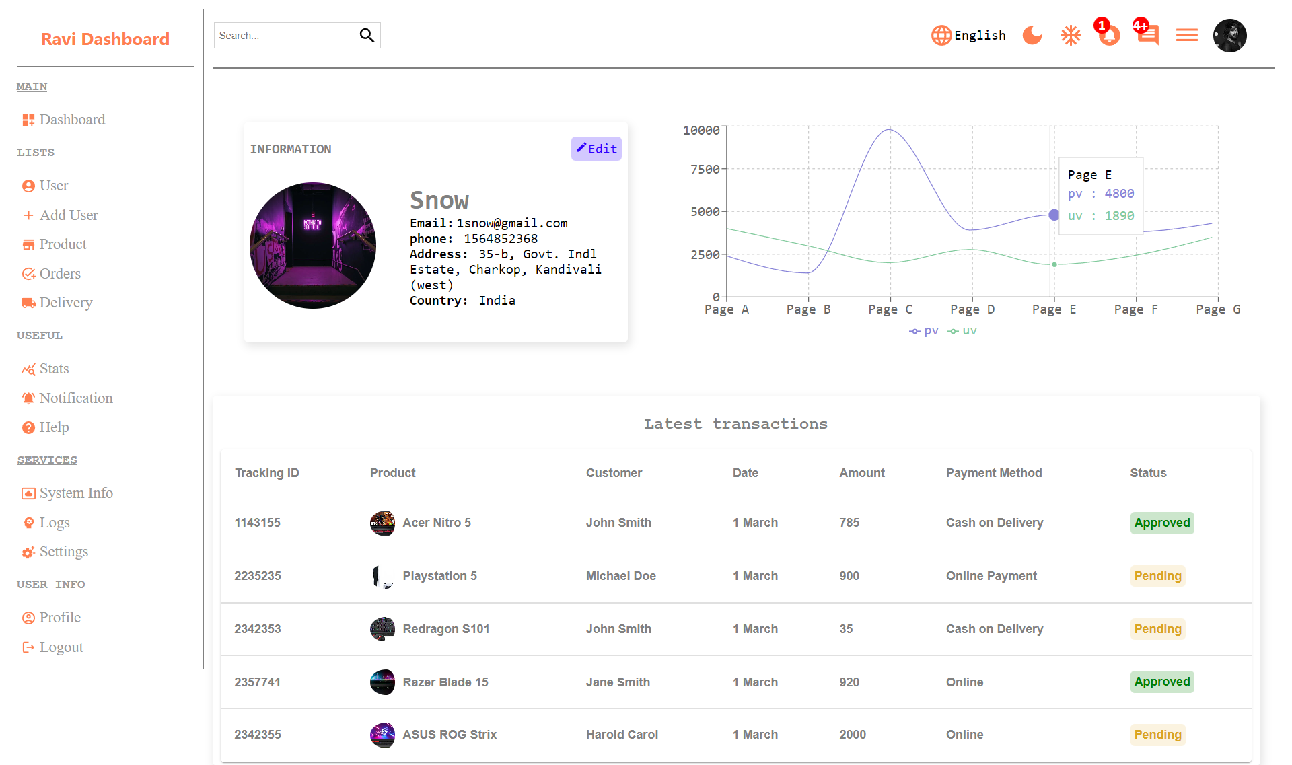
Task: Collapse the USEFUL sidebar section
Action: [x=39, y=335]
